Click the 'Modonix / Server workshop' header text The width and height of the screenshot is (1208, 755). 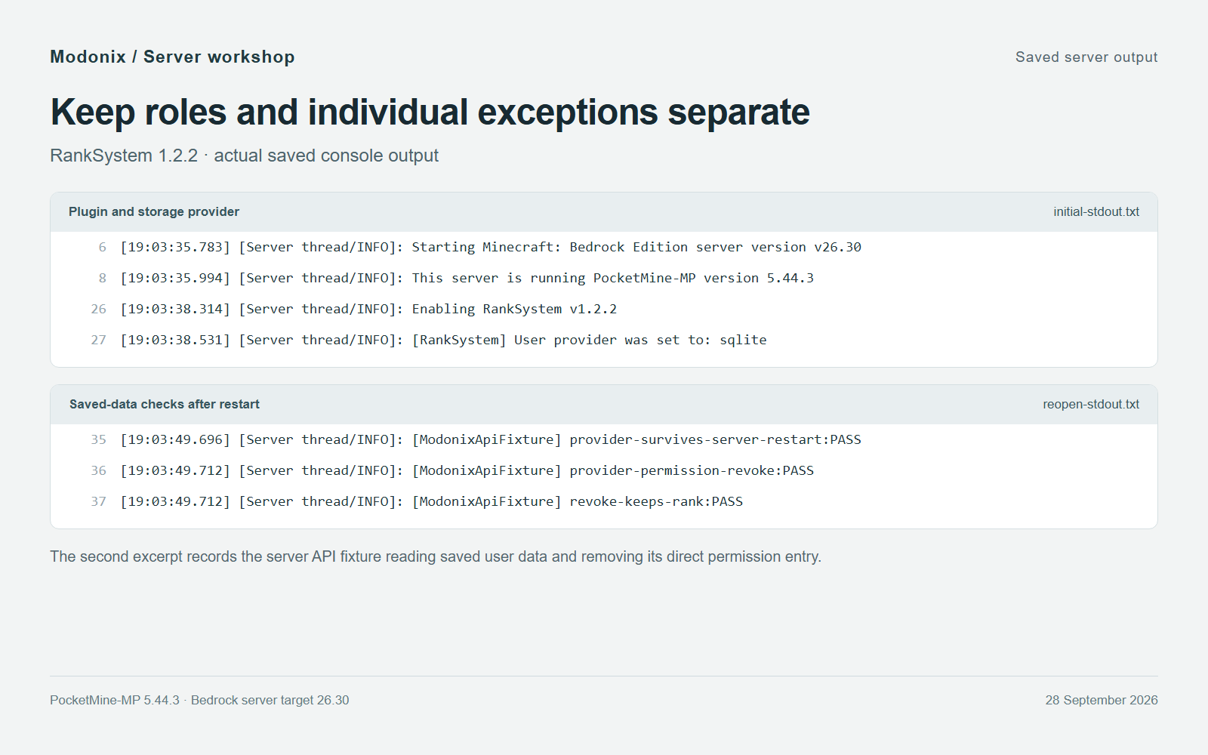(172, 57)
